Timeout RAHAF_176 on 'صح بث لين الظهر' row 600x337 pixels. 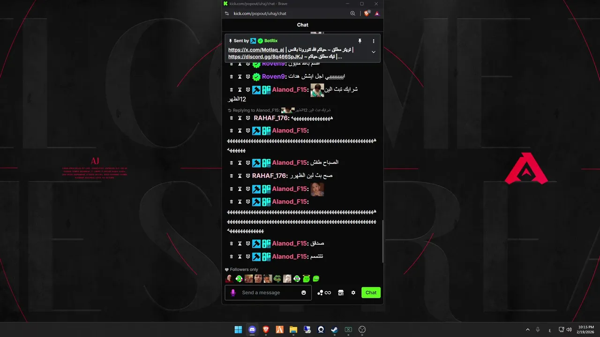[240, 176]
